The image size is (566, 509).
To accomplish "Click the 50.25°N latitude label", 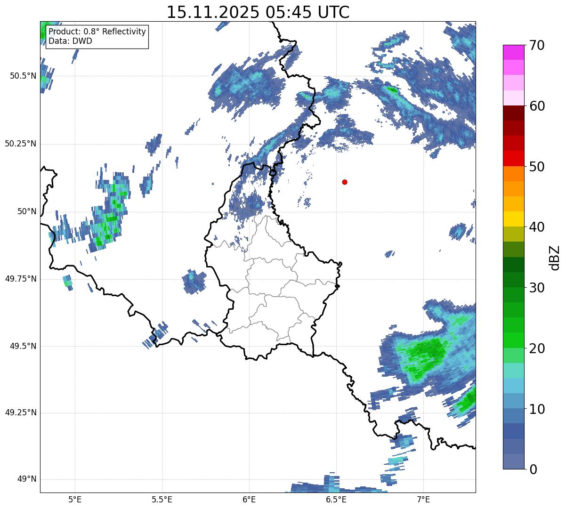I will [x=20, y=144].
